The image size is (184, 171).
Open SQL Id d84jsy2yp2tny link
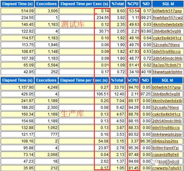click(165, 141)
